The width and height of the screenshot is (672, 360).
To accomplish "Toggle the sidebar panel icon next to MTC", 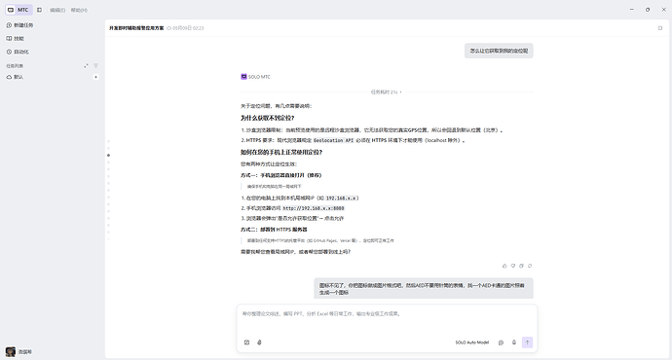I will (x=39, y=10).
